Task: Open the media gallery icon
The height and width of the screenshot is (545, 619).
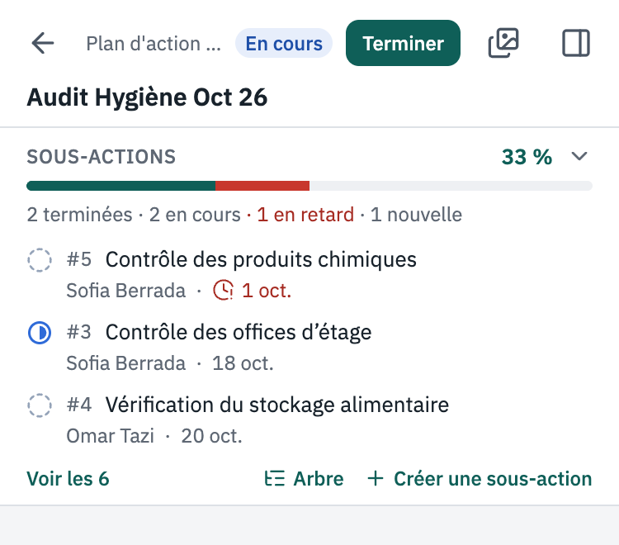Action: pyautogui.click(x=503, y=43)
